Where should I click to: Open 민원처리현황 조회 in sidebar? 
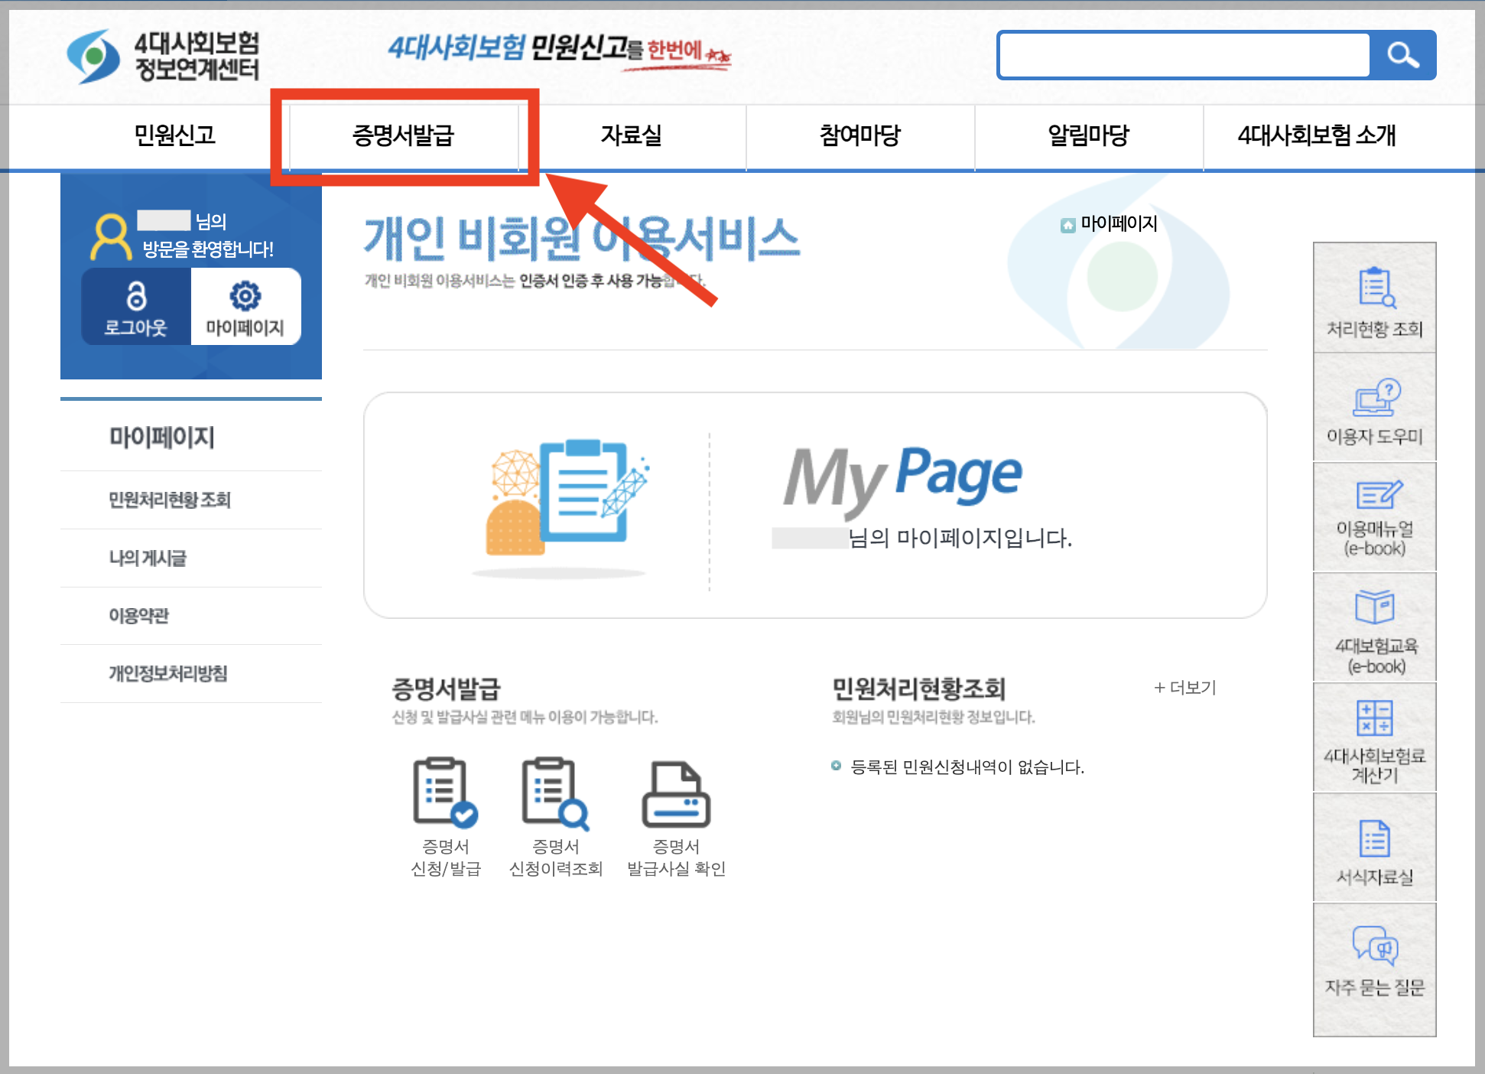click(169, 500)
